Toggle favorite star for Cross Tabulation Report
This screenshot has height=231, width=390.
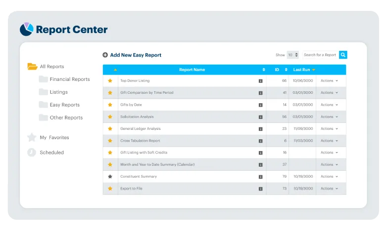[x=110, y=141]
